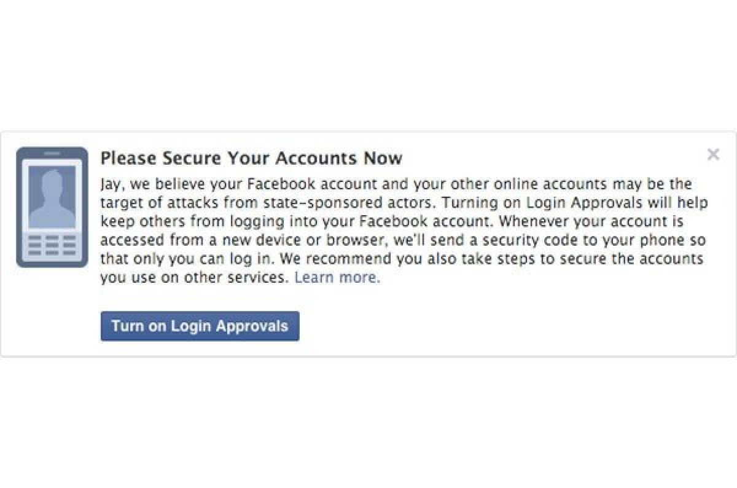
Task: Click the keypad on the phone icon
Action: point(52,244)
